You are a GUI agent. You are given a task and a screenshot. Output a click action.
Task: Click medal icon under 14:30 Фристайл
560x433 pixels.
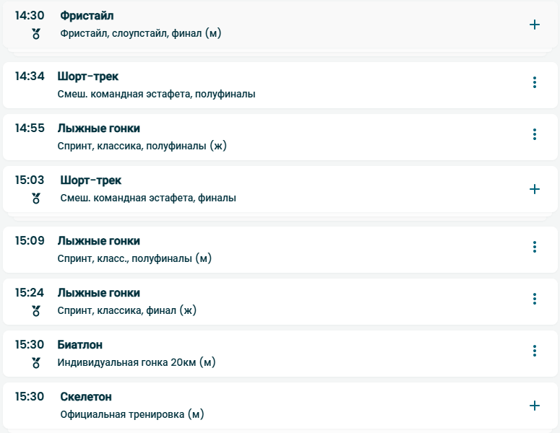[x=36, y=34]
